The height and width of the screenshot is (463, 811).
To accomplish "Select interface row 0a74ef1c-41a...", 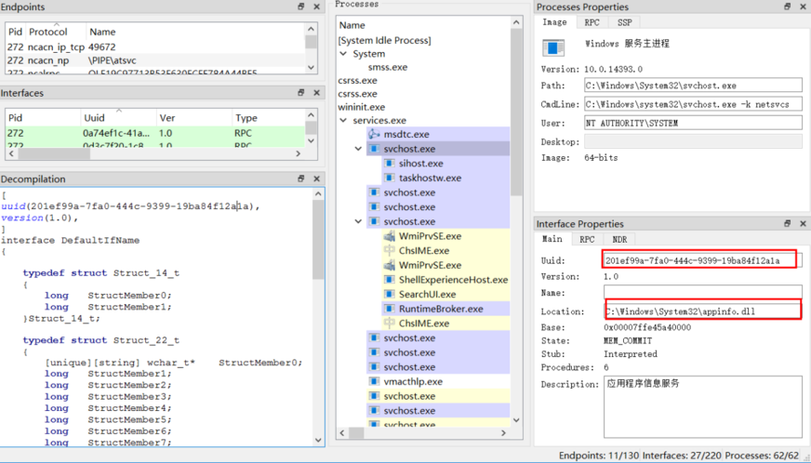I will pos(155,133).
